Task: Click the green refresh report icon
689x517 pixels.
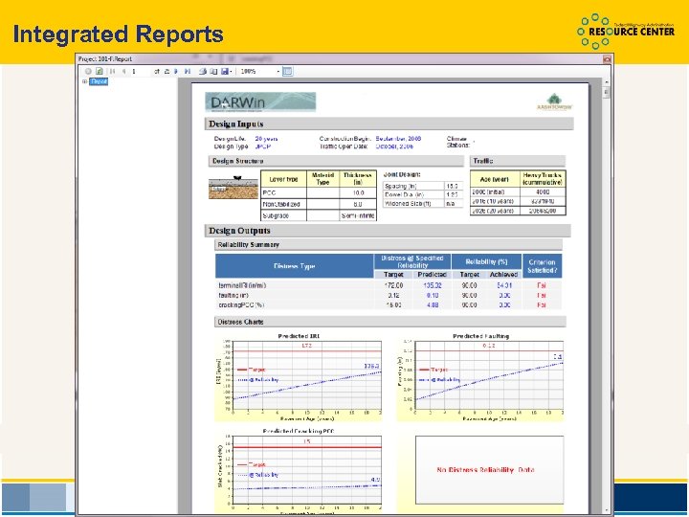Action: coord(100,71)
